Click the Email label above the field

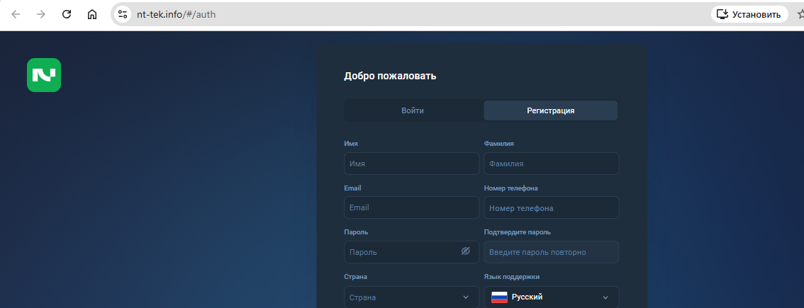click(x=353, y=188)
